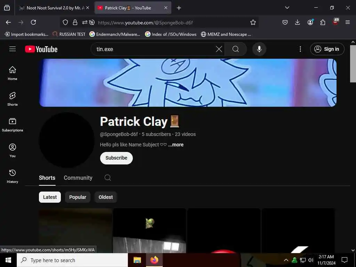Image resolution: width=356 pixels, height=267 pixels.
Task: Open the channel Shorts tab
Action: (x=47, y=178)
